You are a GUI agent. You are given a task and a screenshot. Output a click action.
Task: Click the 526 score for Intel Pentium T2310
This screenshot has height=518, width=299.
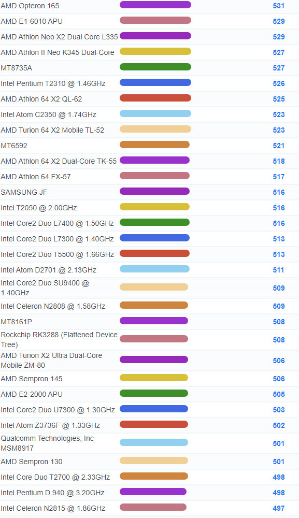click(278, 83)
